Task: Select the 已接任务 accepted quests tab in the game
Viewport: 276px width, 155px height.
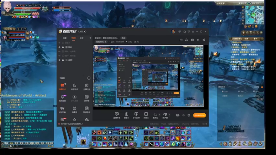Action: point(237,39)
